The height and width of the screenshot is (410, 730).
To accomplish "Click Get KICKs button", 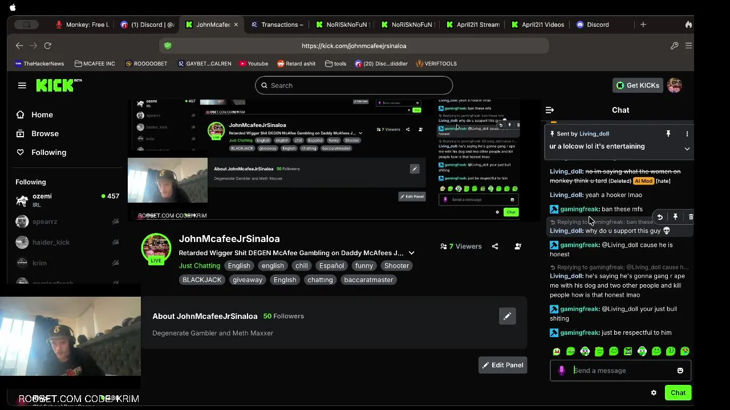I will (638, 85).
